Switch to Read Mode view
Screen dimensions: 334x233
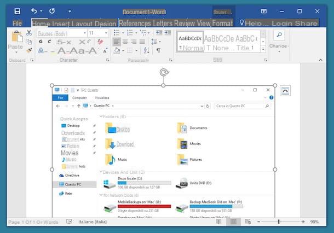(x=219, y=222)
